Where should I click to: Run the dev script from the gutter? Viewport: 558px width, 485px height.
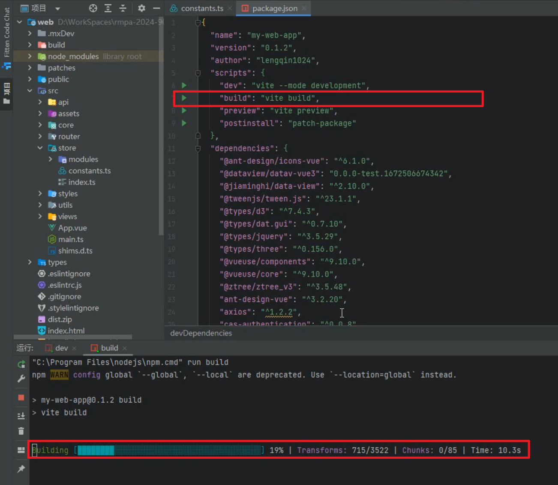point(184,85)
